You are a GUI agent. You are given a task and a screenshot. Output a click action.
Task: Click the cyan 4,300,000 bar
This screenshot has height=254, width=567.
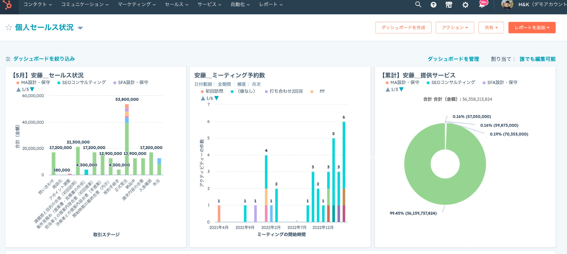point(86,172)
